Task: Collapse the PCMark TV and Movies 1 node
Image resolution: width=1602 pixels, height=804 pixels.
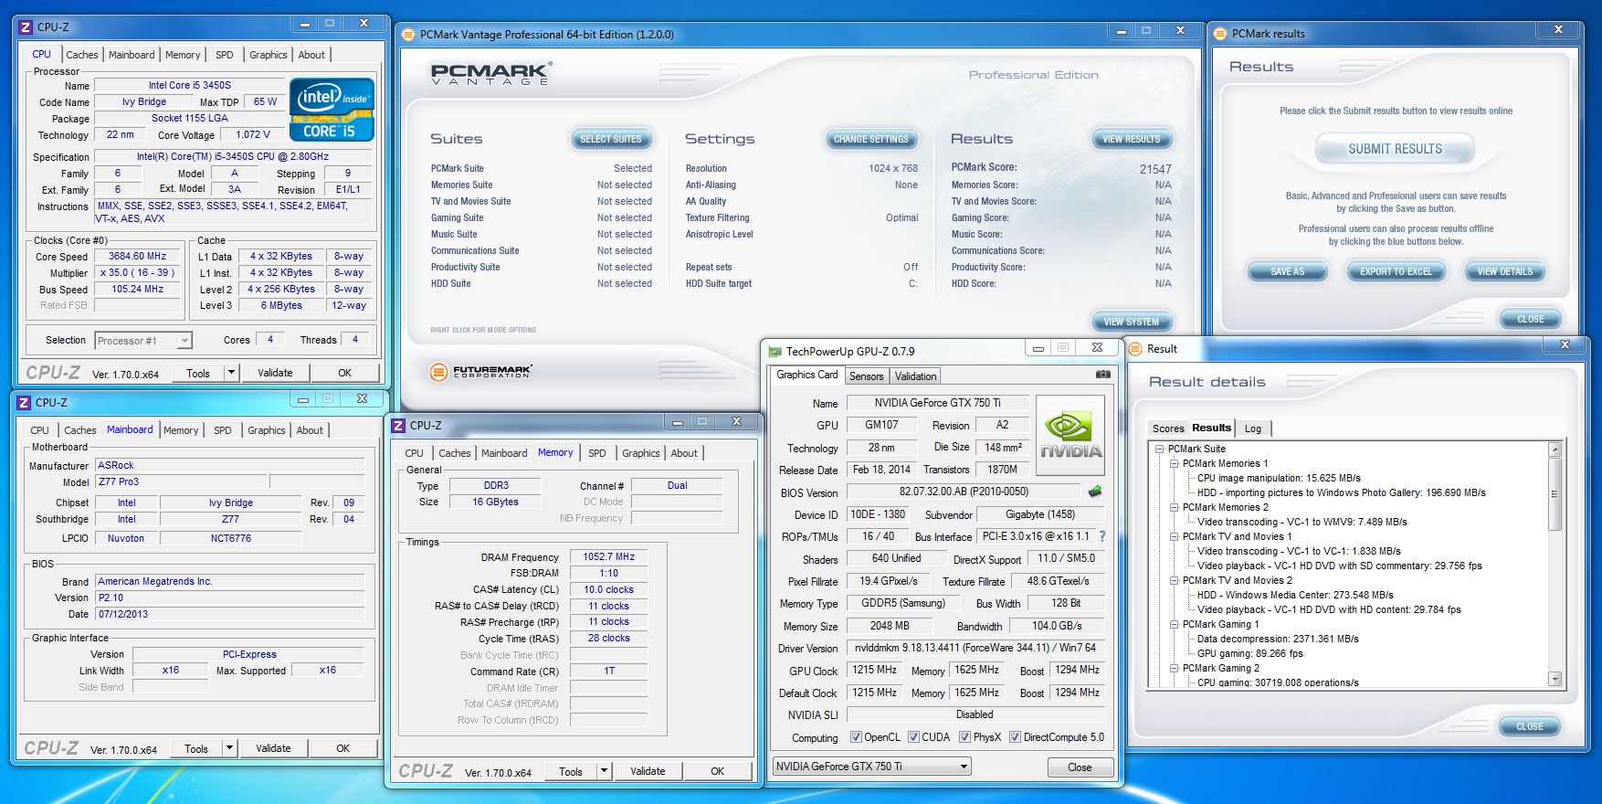Action: (1175, 536)
